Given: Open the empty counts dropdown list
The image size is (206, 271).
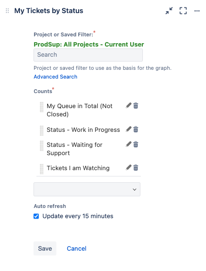Looking at the screenshot, I should coord(87,189).
